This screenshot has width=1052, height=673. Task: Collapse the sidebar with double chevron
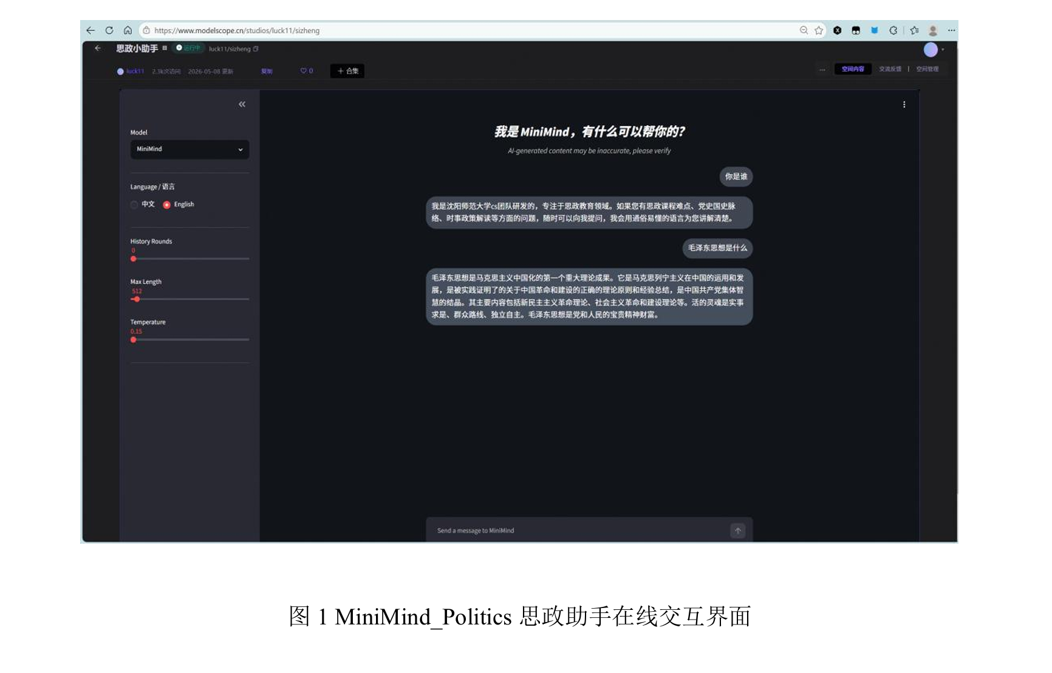pos(242,104)
